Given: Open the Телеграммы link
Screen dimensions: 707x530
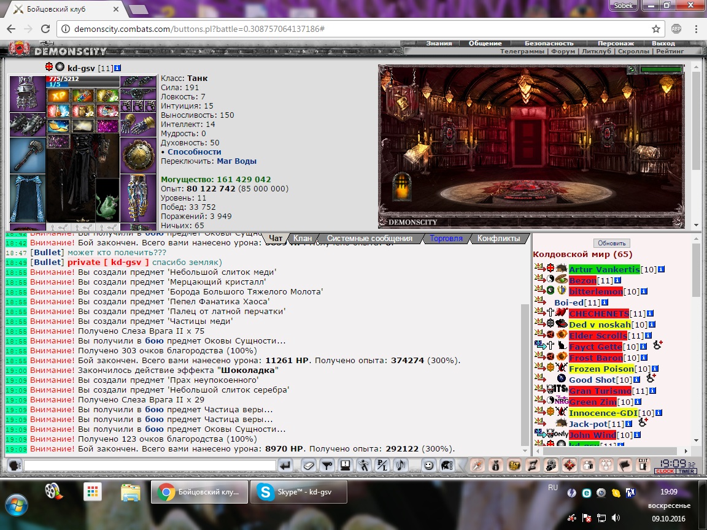Looking at the screenshot, I should pos(523,51).
